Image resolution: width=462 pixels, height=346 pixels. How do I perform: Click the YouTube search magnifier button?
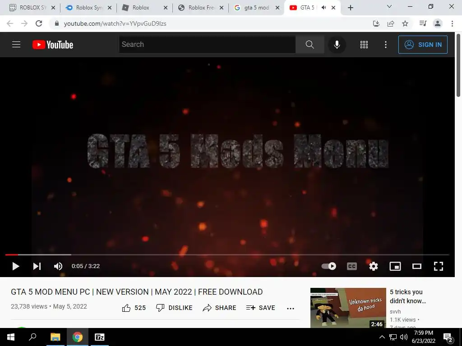coord(310,45)
